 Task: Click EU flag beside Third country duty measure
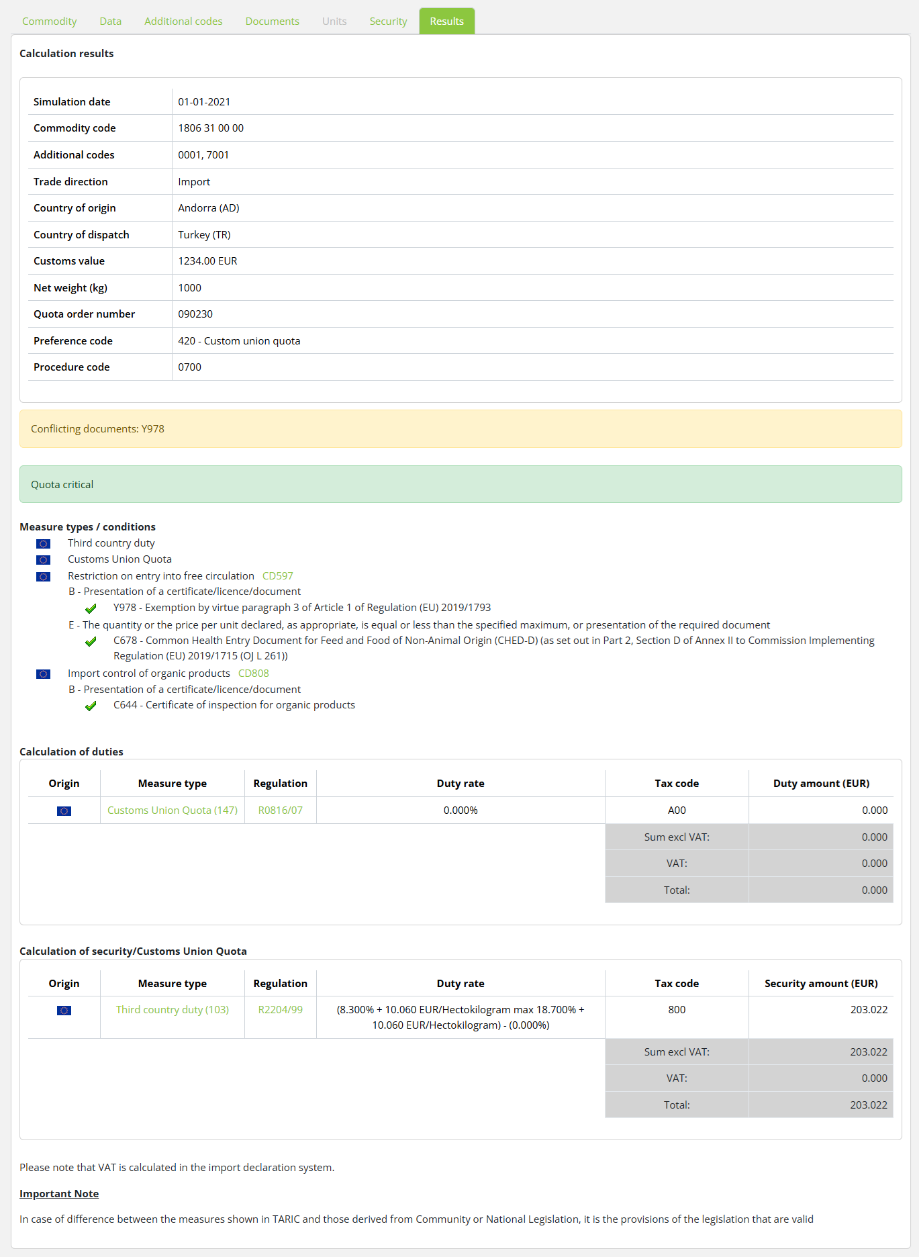click(x=43, y=544)
